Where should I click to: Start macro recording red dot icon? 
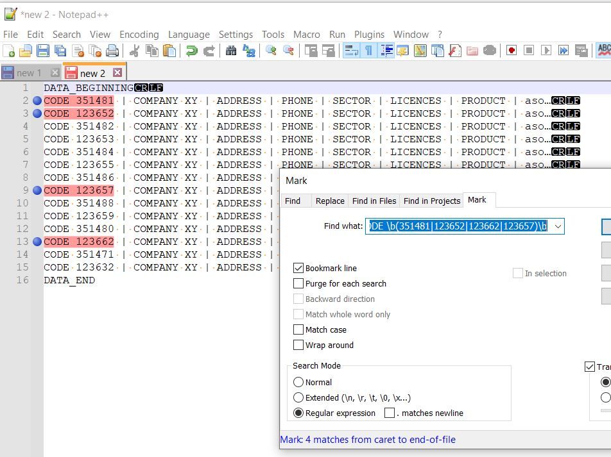click(512, 51)
